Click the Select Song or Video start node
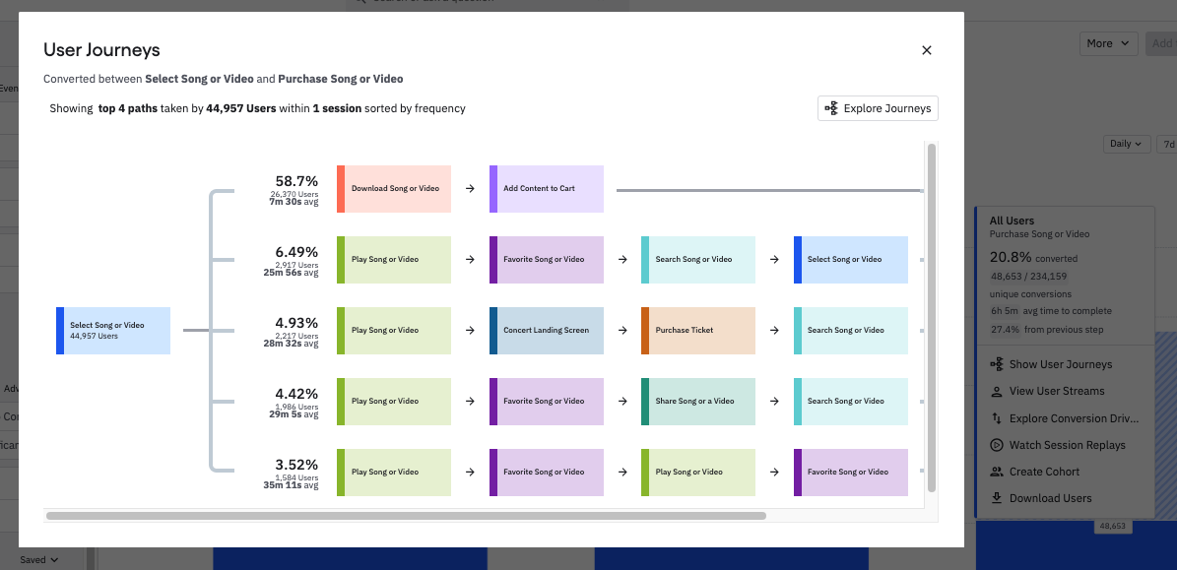 pyautogui.click(x=113, y=330)
